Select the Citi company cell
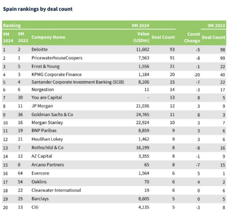 point(35,207)
